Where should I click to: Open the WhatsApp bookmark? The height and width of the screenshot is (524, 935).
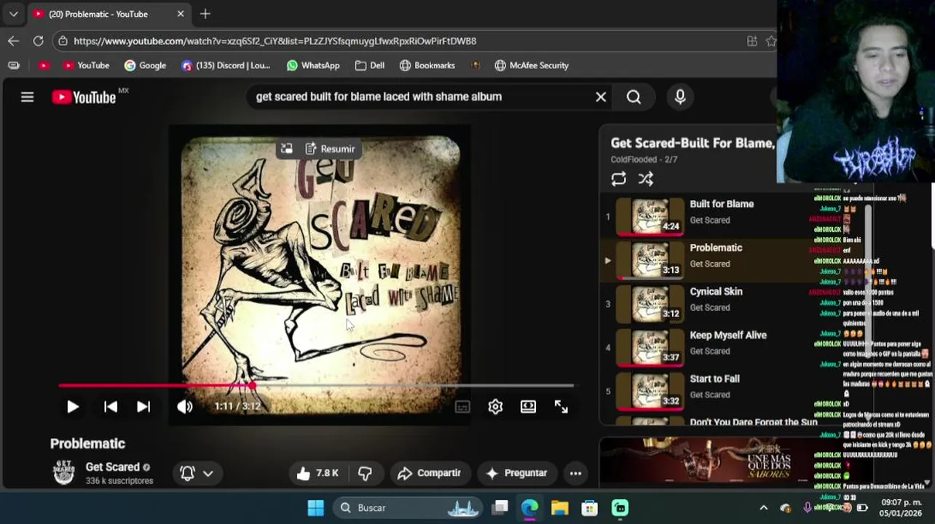(313, 65)
